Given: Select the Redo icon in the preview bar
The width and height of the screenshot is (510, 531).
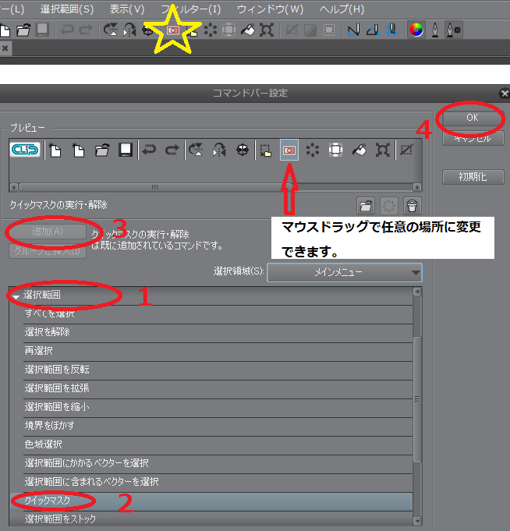Looking at the screenshot, I should pos(172,150).
